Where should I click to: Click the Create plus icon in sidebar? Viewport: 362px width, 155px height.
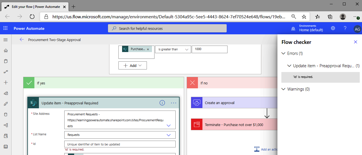tap(5, 82)
